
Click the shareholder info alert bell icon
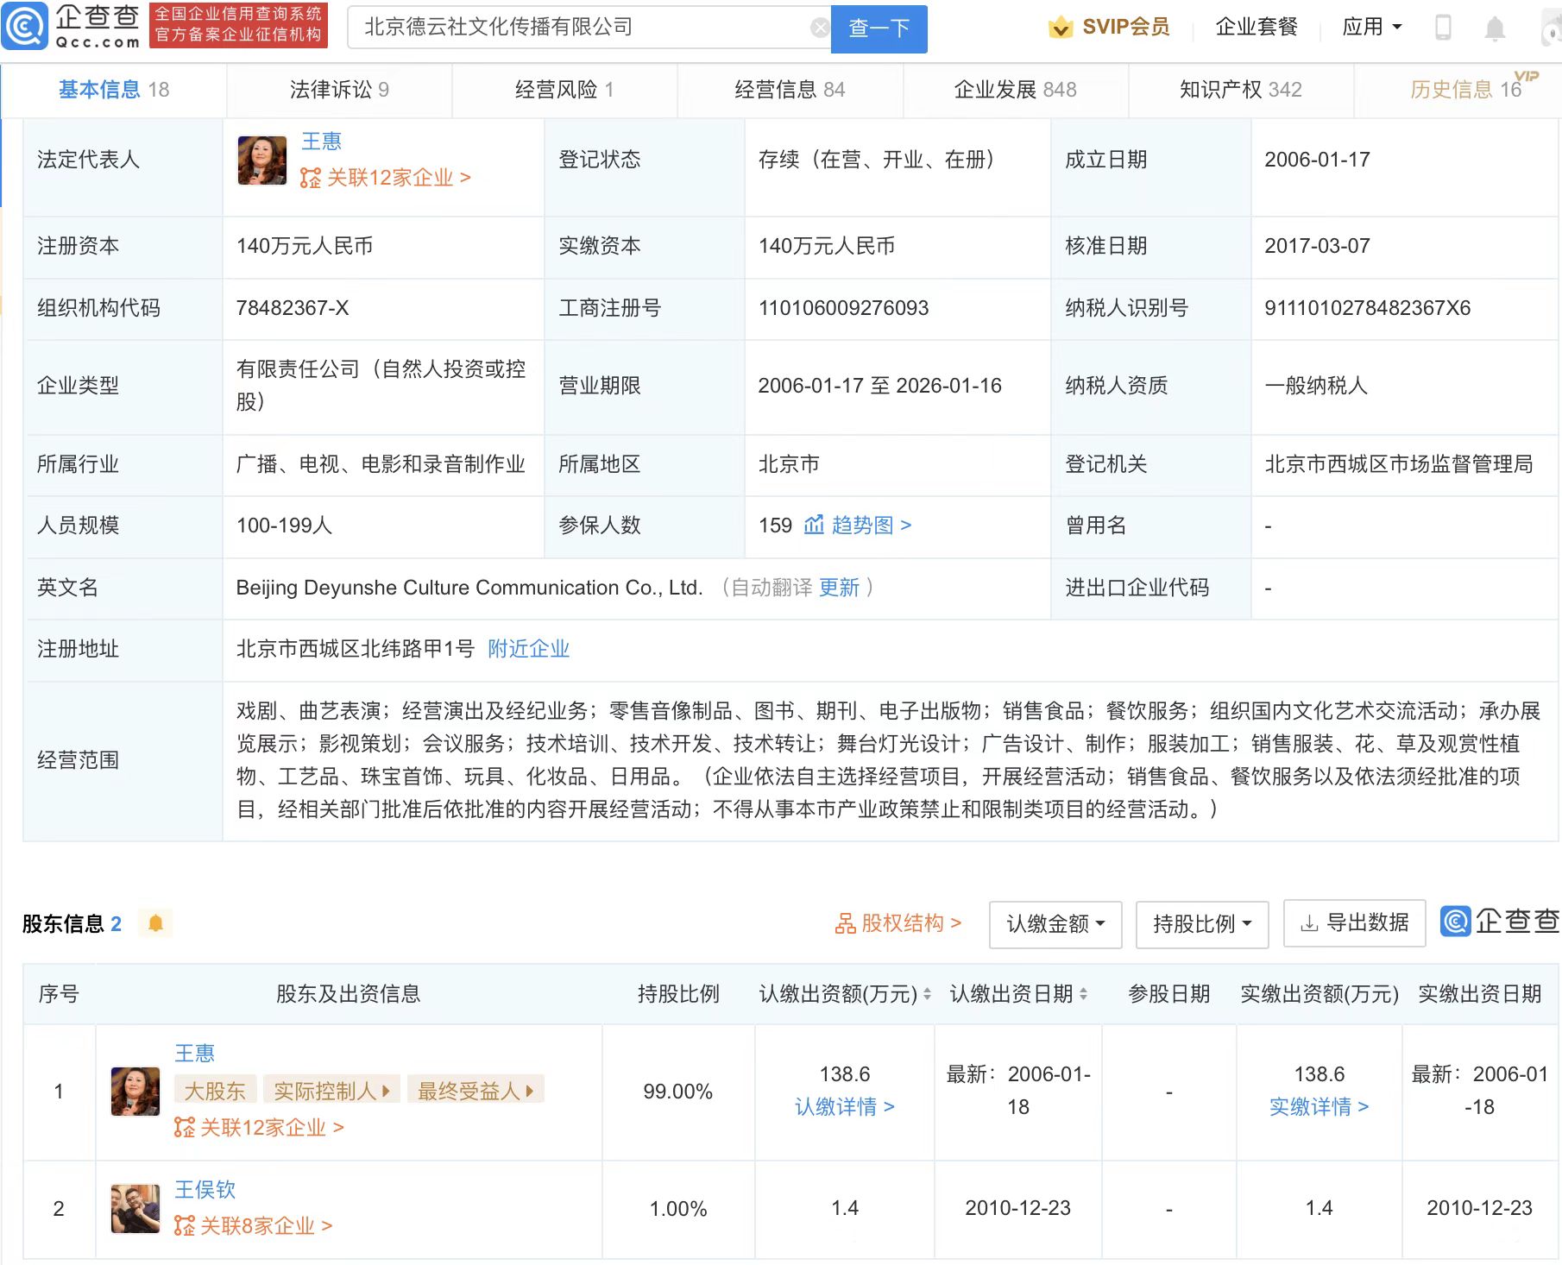point(155,923)
